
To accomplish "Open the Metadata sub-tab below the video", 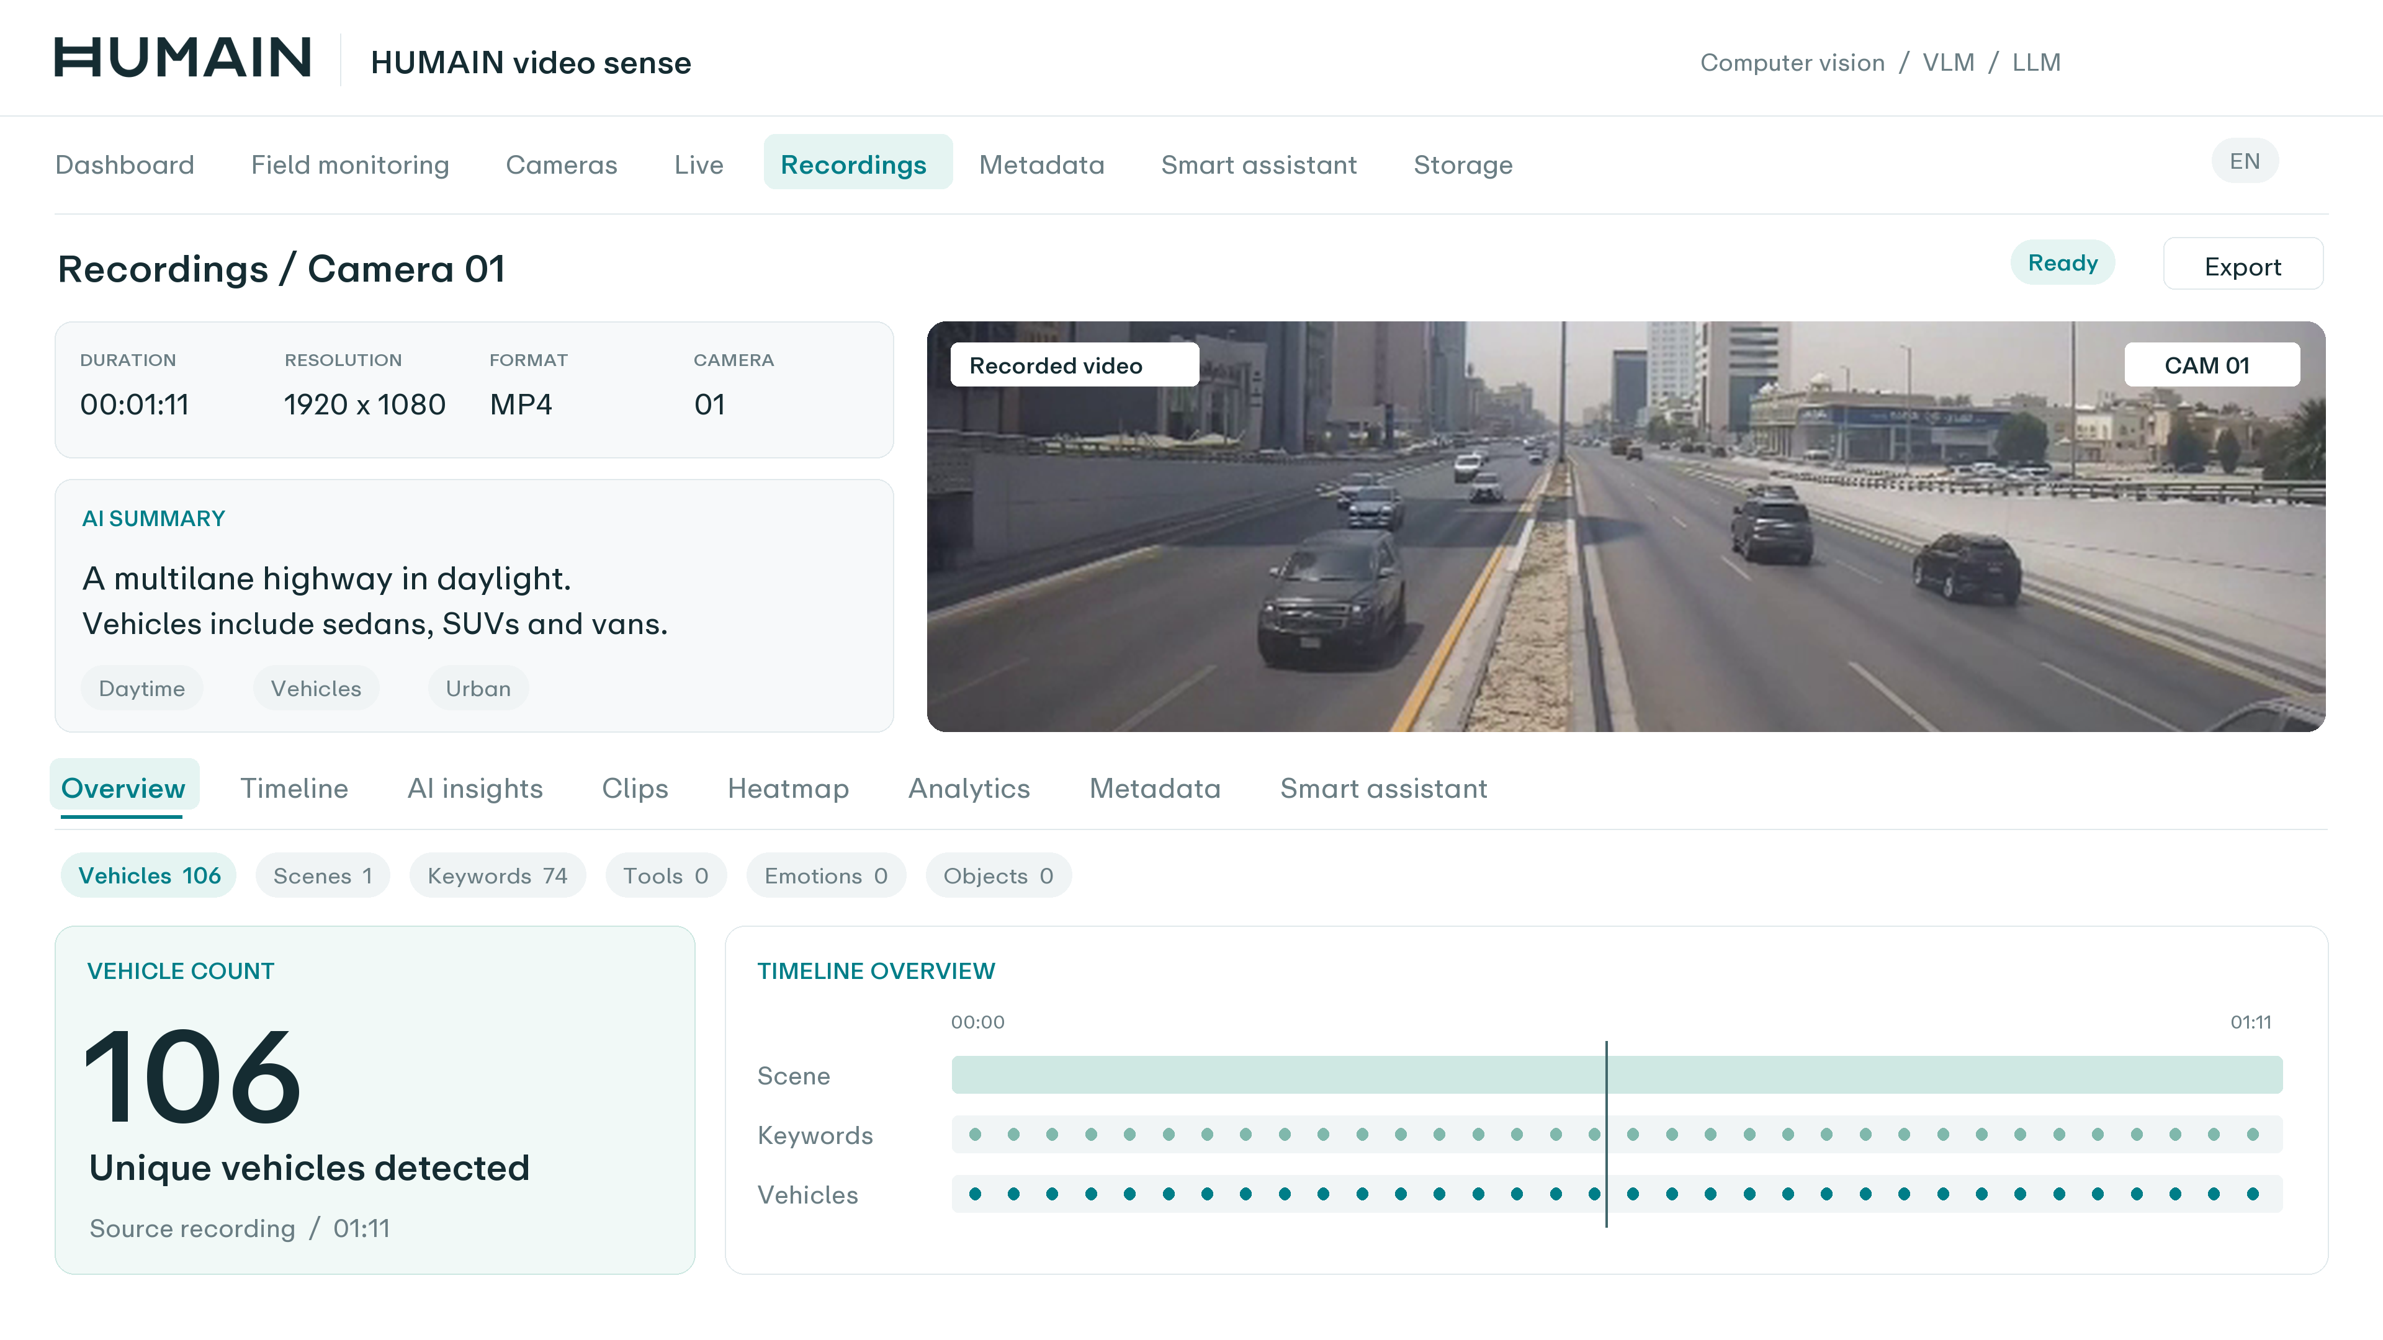I will tap(1154, 788).
